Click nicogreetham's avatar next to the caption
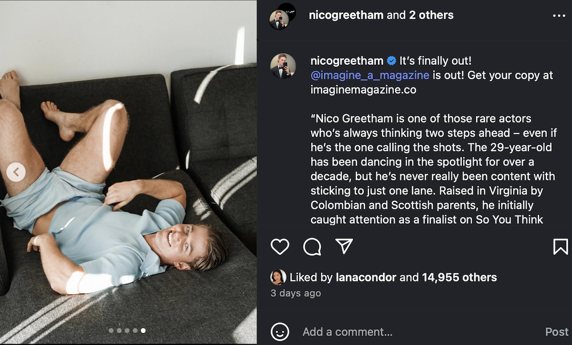Screen dimensions: 572x345 pyautogui.click(x=282, y=66)
